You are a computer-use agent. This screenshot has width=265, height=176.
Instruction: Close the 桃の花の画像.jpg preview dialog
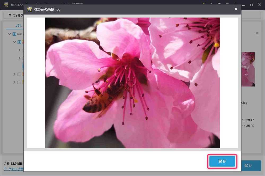tap(236, 9)
